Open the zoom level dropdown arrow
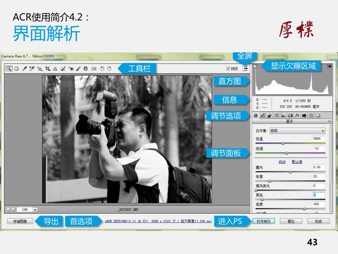 coord(35,209)
